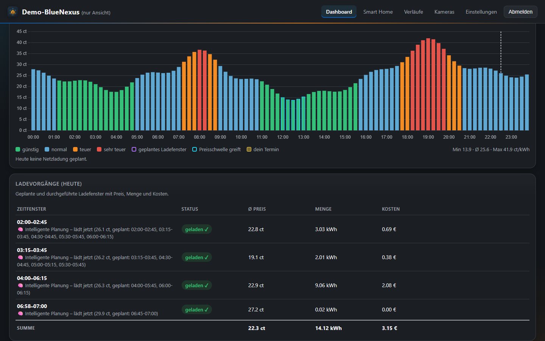Click the green günstig legend swatch
545x341 pixels.
18,149
